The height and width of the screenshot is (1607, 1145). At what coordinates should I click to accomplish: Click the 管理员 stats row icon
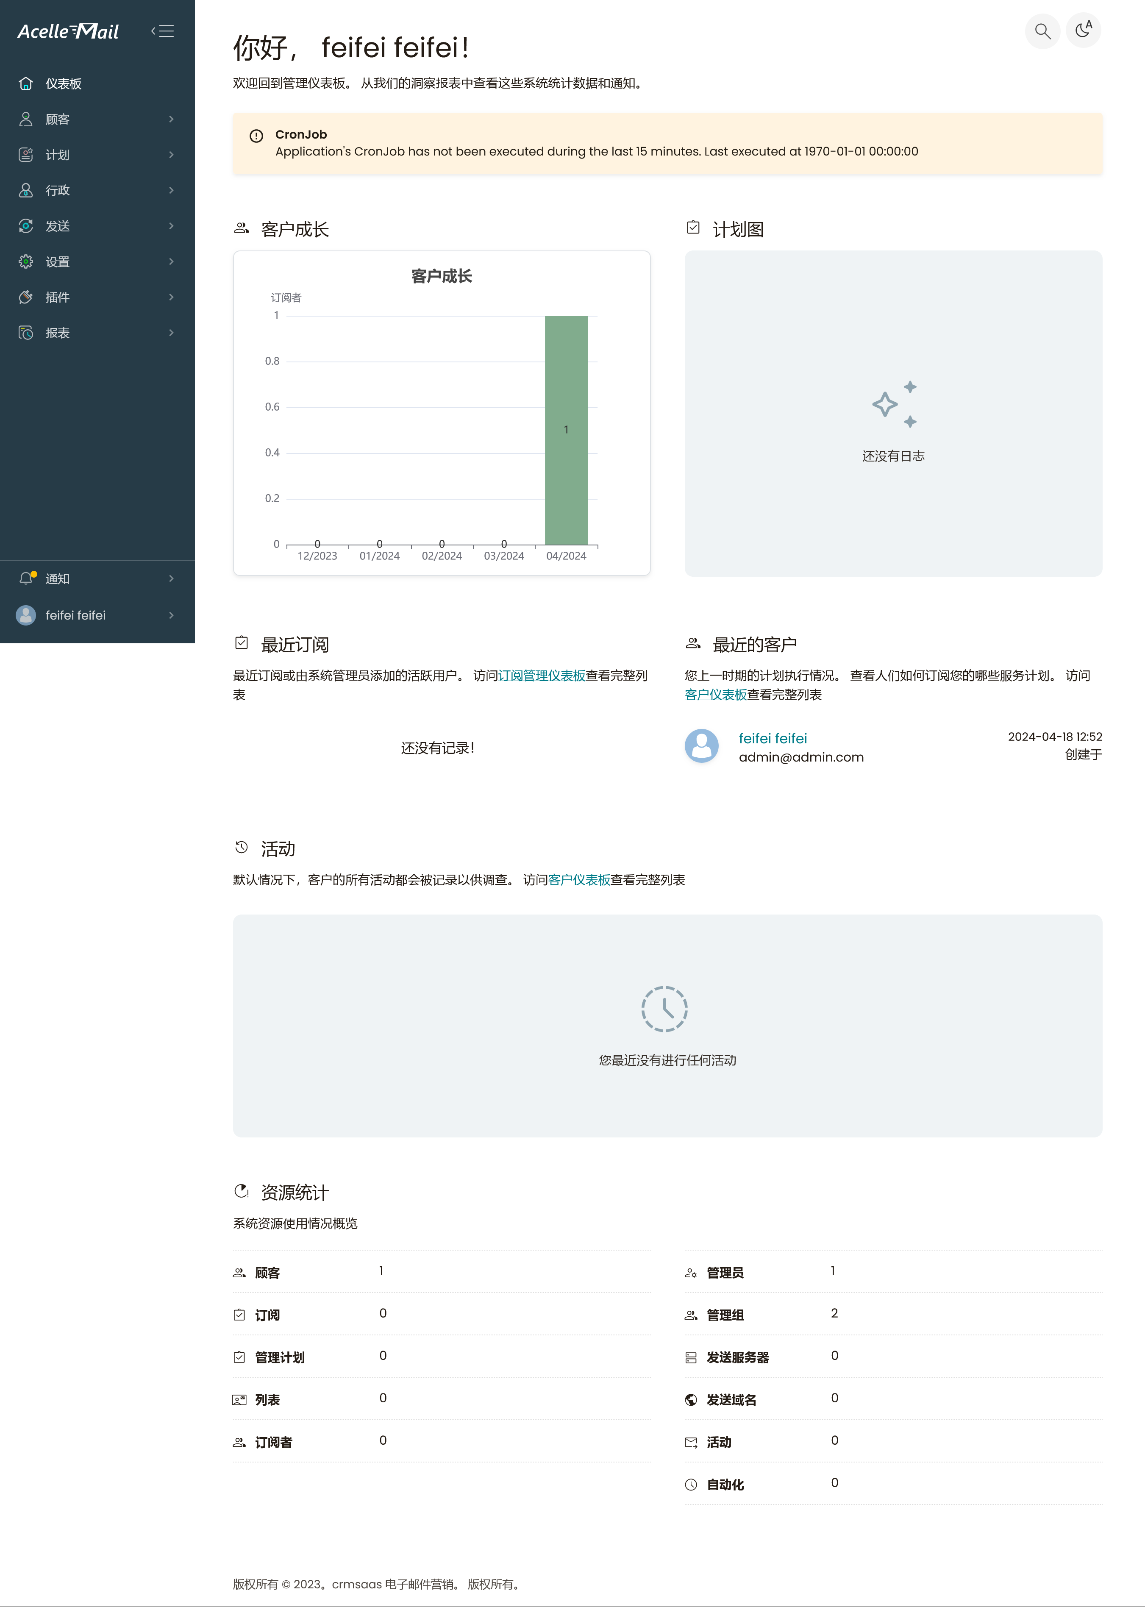[691, 1273]
